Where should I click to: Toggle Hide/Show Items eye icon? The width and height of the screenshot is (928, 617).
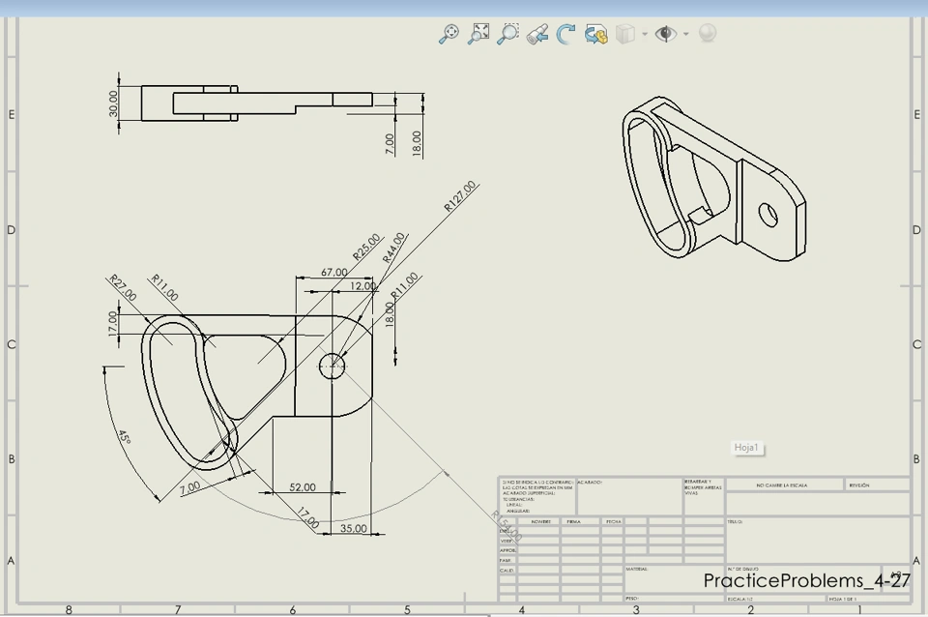pos(666,34)
